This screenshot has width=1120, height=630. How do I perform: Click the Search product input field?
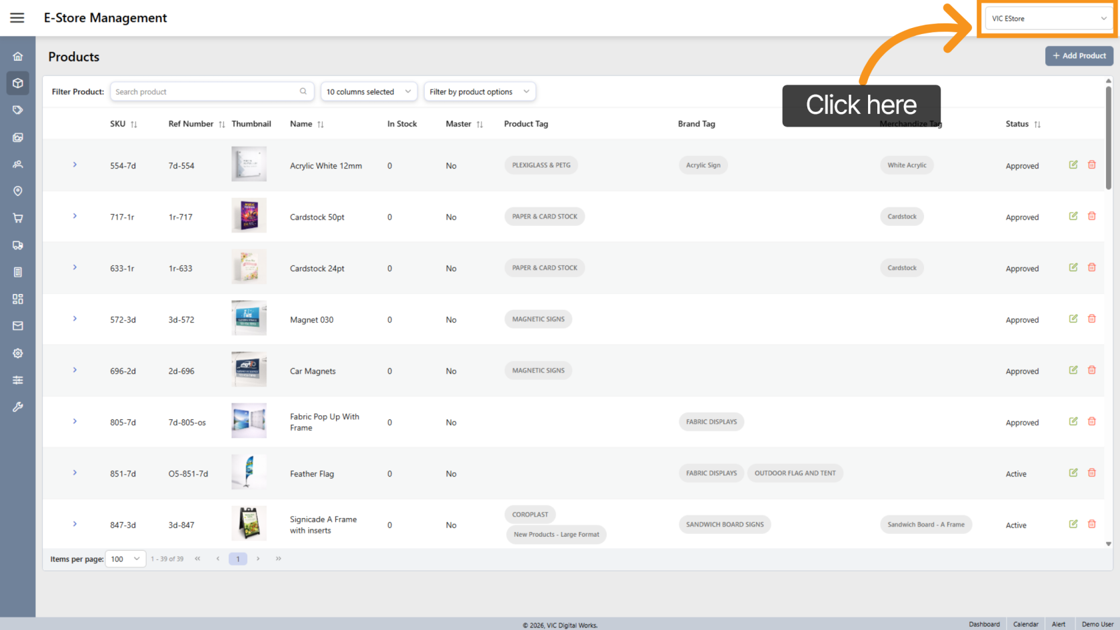point(205,92)
